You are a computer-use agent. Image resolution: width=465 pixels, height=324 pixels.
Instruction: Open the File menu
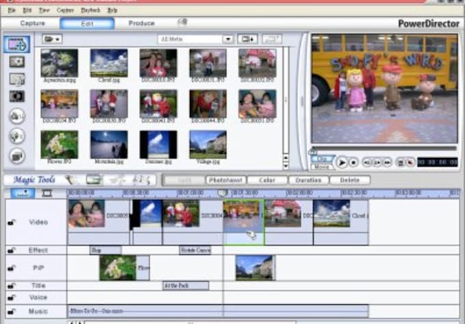12,10
